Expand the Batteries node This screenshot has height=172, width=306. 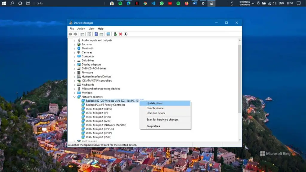[74, 44]
